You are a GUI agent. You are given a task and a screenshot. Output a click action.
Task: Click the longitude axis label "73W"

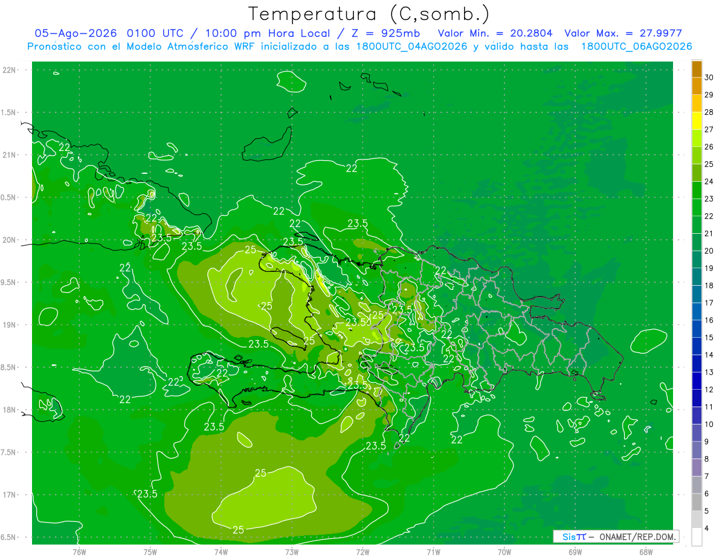click(x=292, y=552)
